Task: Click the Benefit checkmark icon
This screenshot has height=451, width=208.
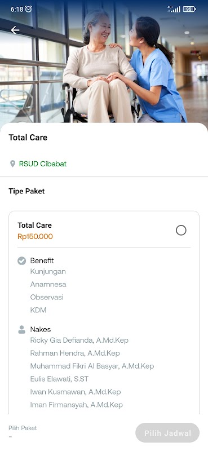Action: (21, 261)
